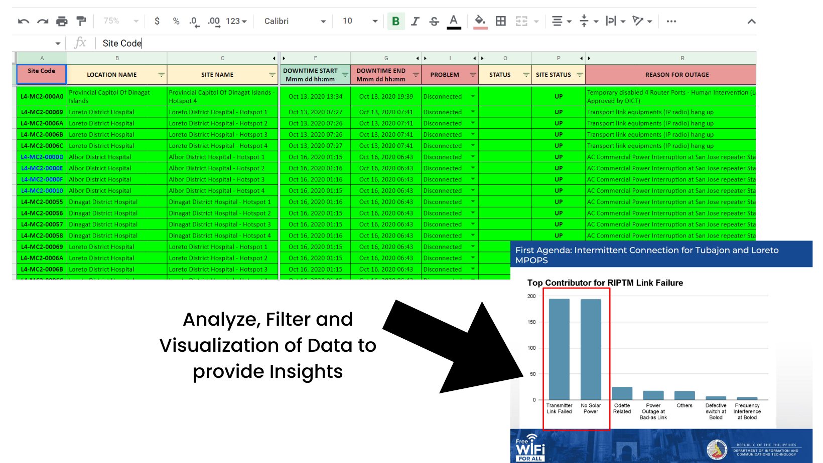
Task: Open filter for DOWNTIME END column
Action: (x=416, y=75)
